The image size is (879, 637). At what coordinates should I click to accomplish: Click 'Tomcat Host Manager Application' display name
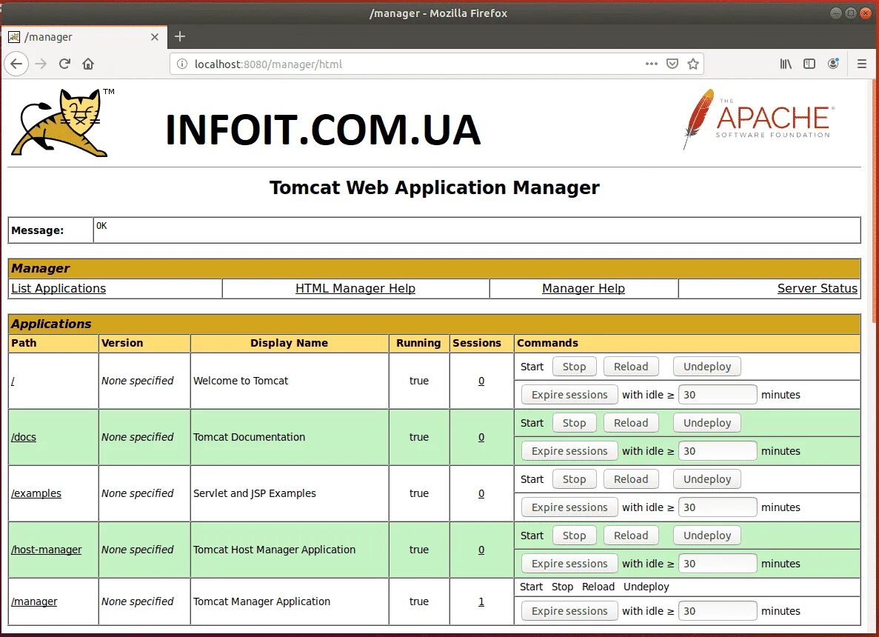click(x=274, y=550)
